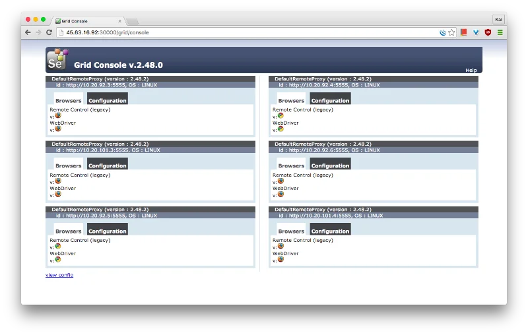
Task: Open Browsers tab for node 10.20.92.6
Action: [291, 165]
